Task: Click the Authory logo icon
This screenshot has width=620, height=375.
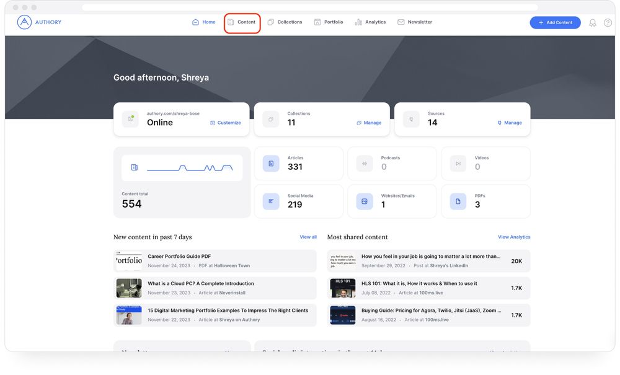Action: point(24,22)
